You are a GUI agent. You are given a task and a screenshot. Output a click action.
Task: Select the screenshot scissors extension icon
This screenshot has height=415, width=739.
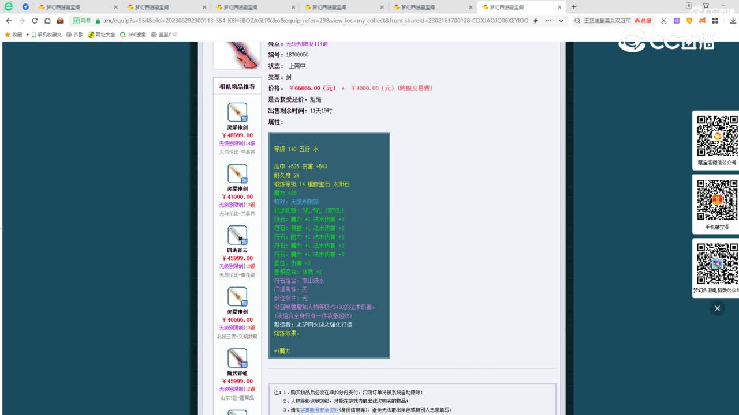pos(663,21)
